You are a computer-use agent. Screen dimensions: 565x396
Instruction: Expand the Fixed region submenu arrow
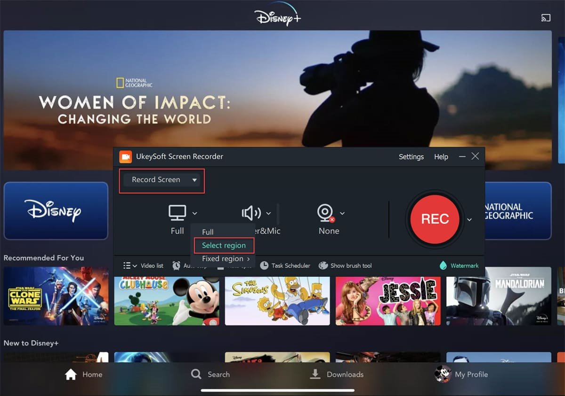[248, 259]
